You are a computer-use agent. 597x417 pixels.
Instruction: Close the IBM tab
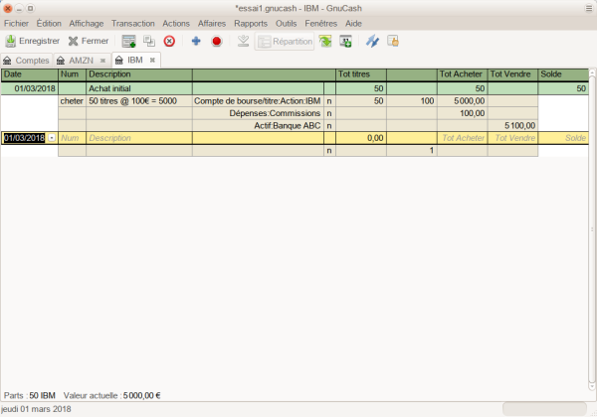(x=152, y=61)
